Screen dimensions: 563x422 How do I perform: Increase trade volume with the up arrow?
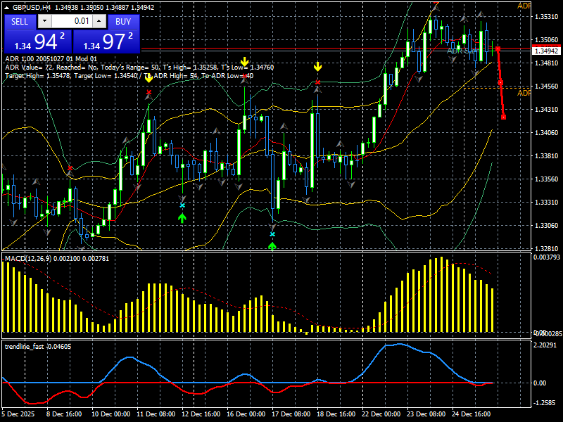pyautogui.click(x=99, y=21)
